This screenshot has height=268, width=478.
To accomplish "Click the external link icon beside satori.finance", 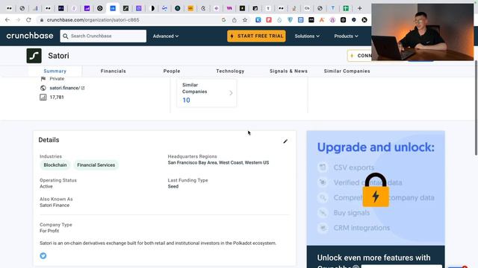I will [x=83, y=88].
